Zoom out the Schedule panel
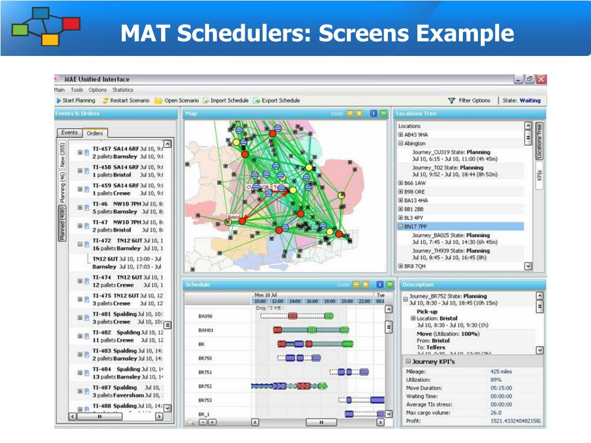The height and width of the screenshot is (443, 591). tap(356, 285)
